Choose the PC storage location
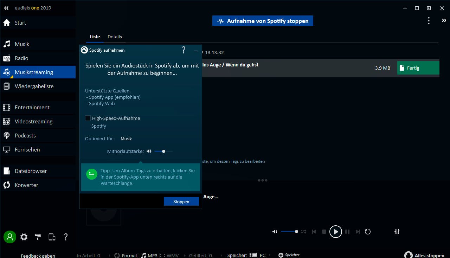The height and width of the screenshot is (258, 450). [x=258, y=256]
